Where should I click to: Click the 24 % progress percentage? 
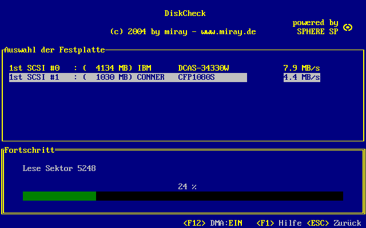(x=187, y=186)
